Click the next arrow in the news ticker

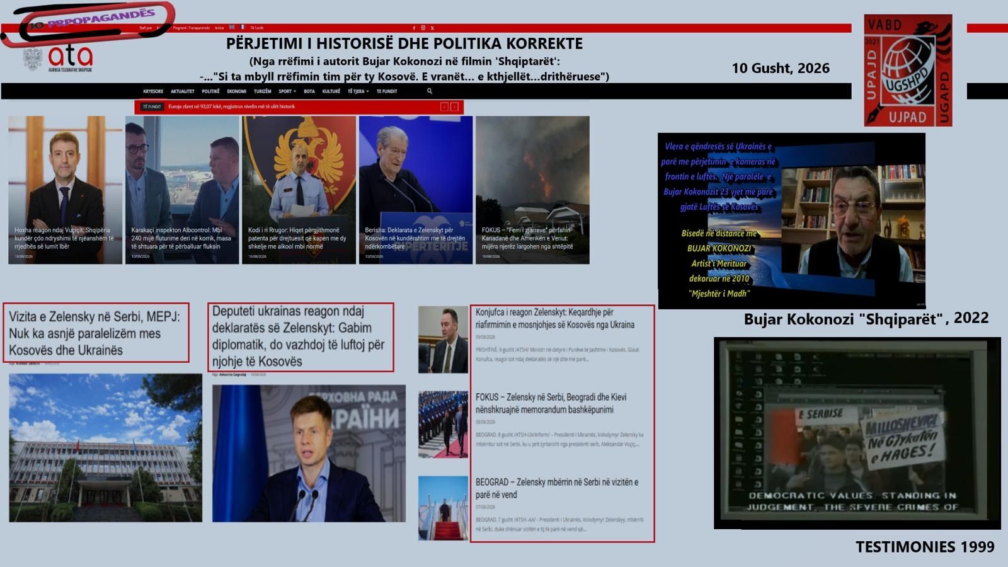[x=454, y=107]
